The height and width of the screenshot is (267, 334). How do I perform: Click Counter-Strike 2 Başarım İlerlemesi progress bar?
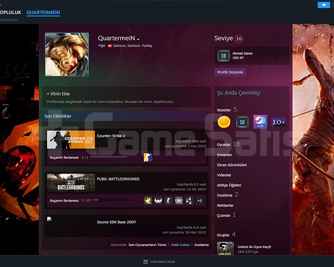pos(109,157)
